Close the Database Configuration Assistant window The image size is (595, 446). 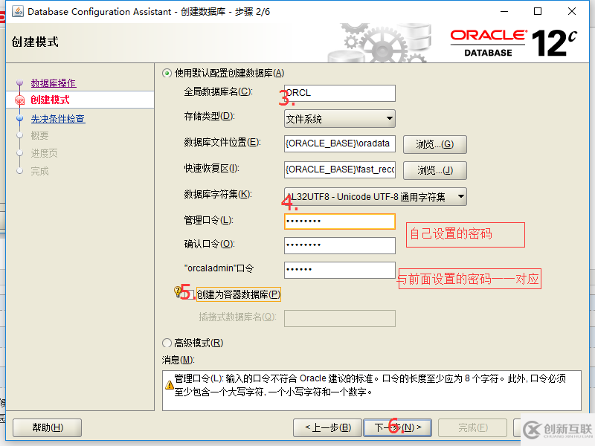tap(572, 11)
